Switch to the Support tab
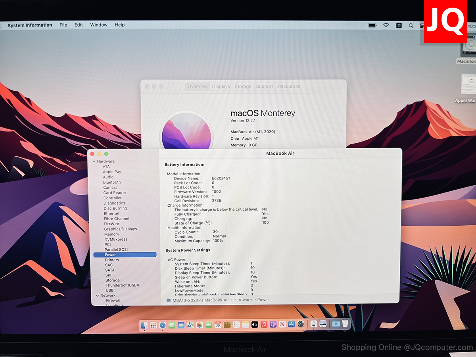476x357 pixels. 265,86
